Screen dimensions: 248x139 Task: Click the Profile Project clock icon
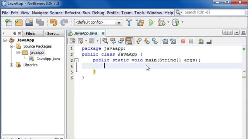[176, 22]
